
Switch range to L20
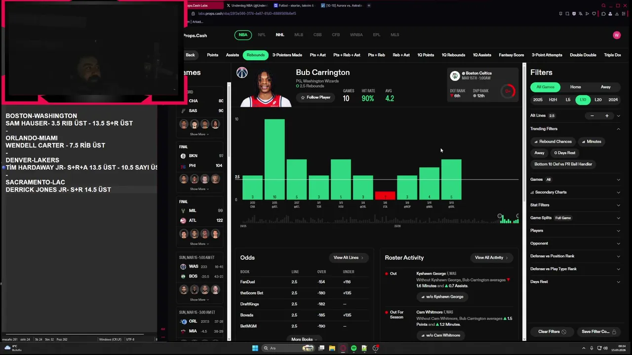click(x=598, y=100)
